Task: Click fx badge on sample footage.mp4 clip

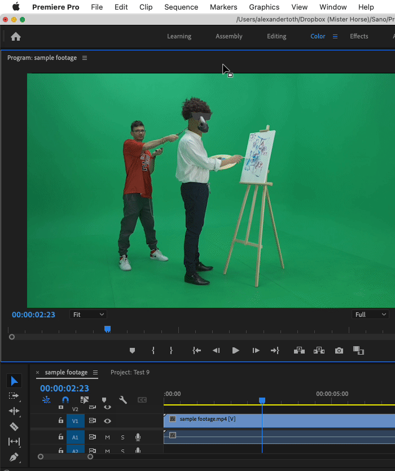Action: pos(173,418)
